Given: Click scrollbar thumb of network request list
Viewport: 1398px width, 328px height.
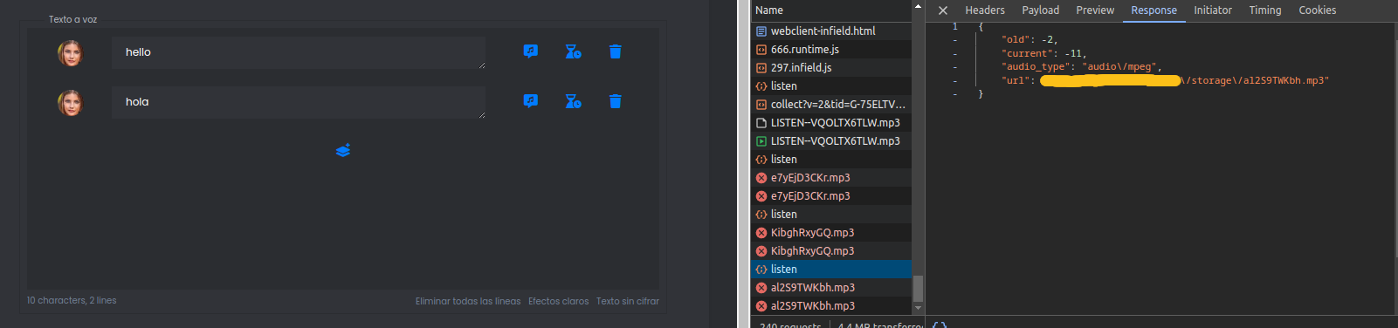Looking at the screenshot, I should coord(918,288).
